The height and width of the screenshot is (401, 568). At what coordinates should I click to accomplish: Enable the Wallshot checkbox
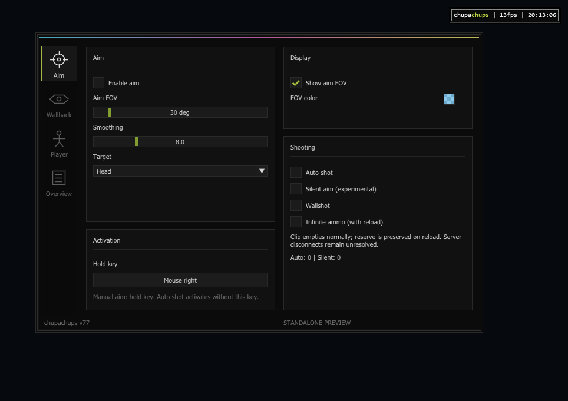[296, 205]
